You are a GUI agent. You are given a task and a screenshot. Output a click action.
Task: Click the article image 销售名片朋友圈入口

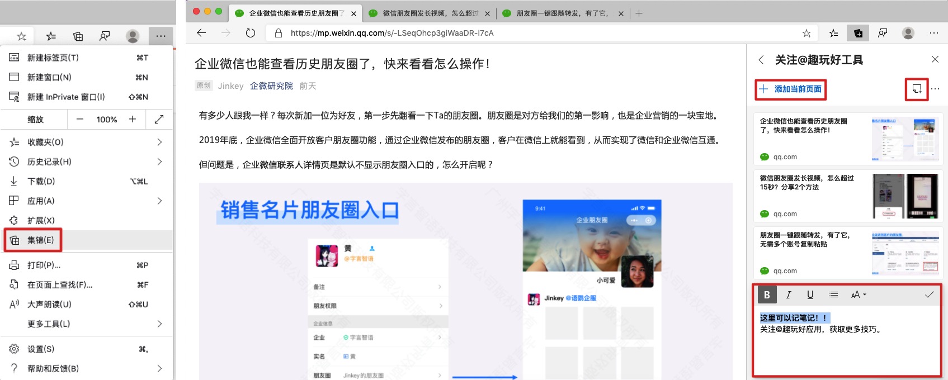465,281
